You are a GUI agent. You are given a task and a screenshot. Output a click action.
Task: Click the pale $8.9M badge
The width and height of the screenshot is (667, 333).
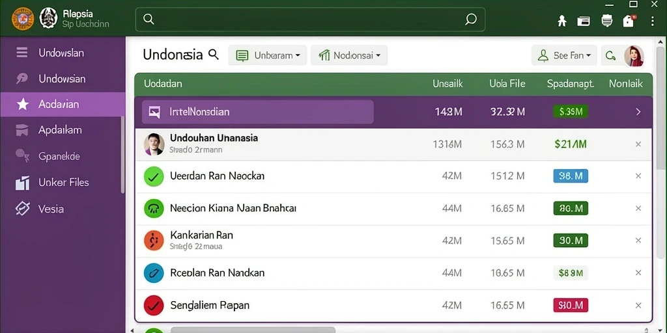click(571, 273)
